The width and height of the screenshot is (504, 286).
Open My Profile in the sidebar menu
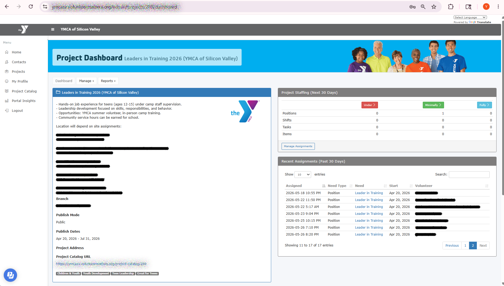(20, 81)
